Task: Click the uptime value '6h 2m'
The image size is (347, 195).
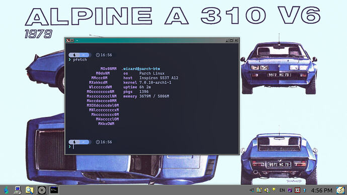Action: (145, 87)
